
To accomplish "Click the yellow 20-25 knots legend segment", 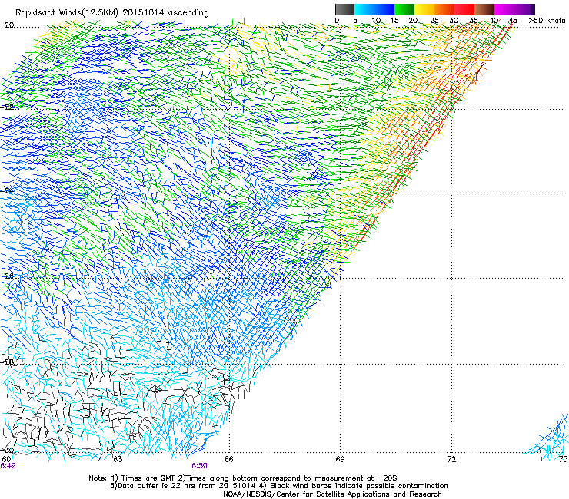I will pyautogui.click(x=424, y=9).
